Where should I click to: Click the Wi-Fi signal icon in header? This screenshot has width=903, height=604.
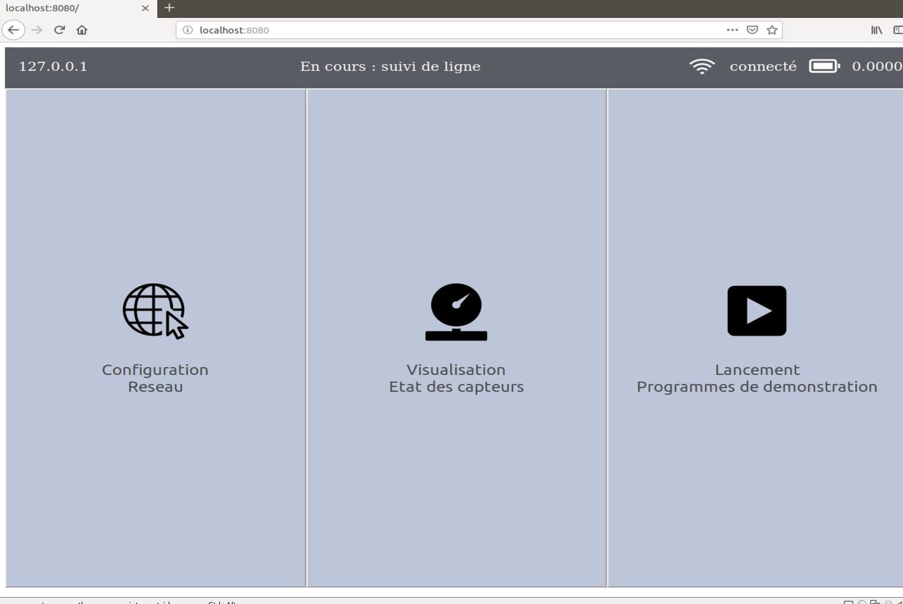(x=702, y=67)
